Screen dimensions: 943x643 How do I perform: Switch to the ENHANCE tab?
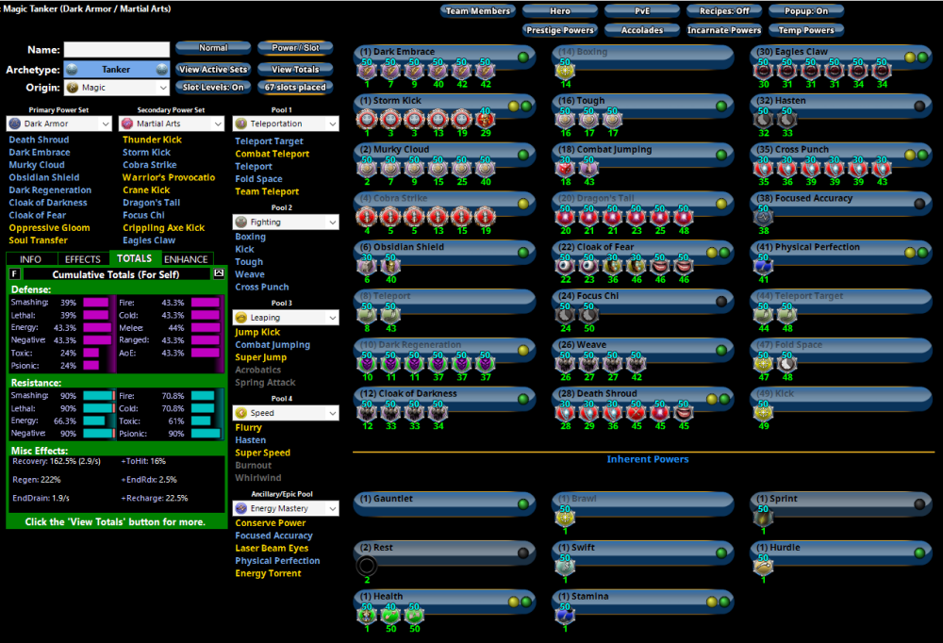click(187, 259)
